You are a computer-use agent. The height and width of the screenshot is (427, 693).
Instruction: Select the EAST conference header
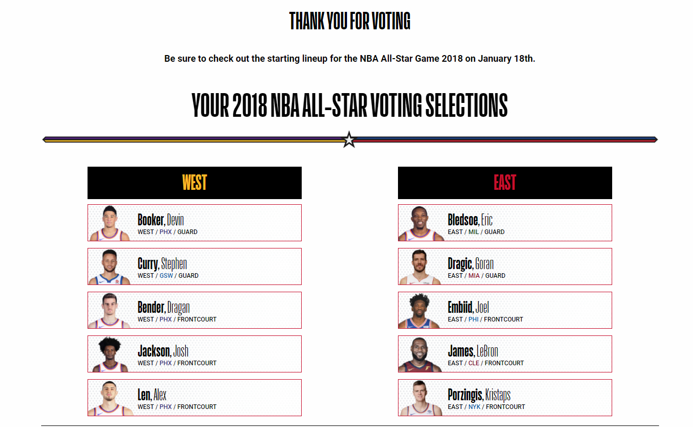tap(505, 183)
